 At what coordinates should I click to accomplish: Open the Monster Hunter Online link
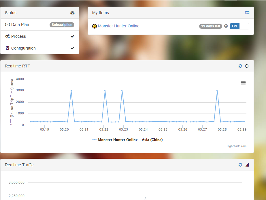coord(118,26)
